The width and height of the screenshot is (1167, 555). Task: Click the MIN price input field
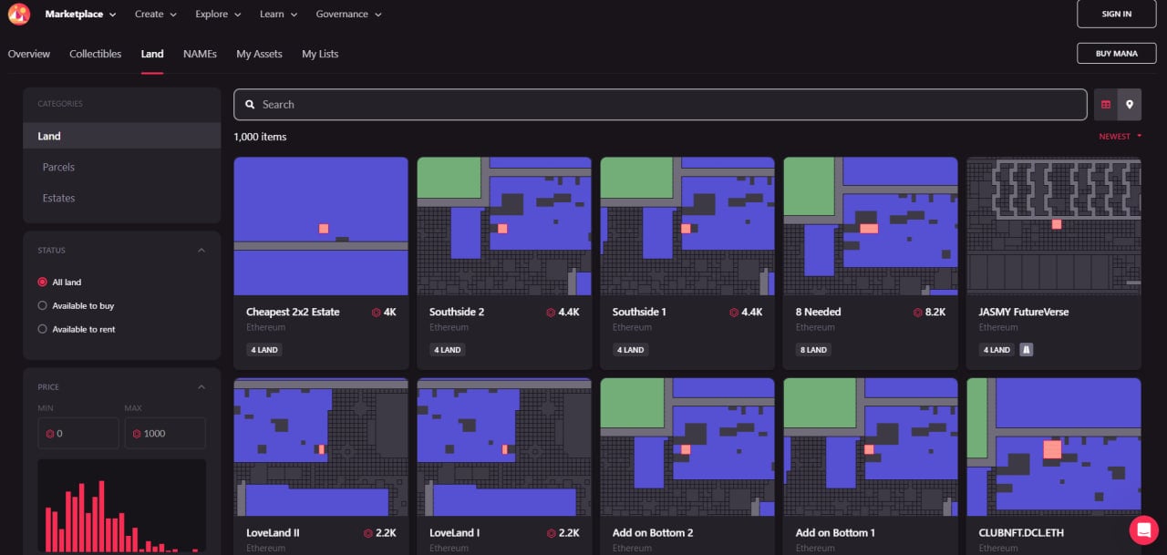(78, 434)
